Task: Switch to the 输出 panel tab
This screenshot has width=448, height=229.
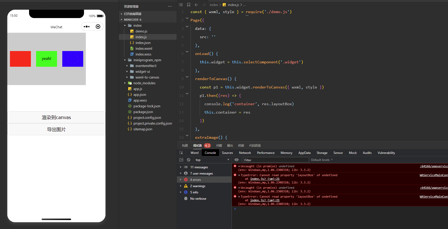Action: [230, 146]
